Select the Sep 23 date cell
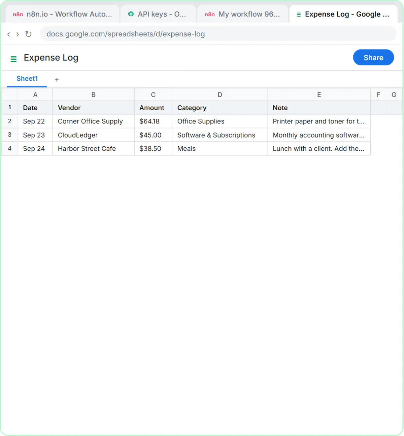The width and height of the screenshot is (404, 436). click(x=35, y=135)
